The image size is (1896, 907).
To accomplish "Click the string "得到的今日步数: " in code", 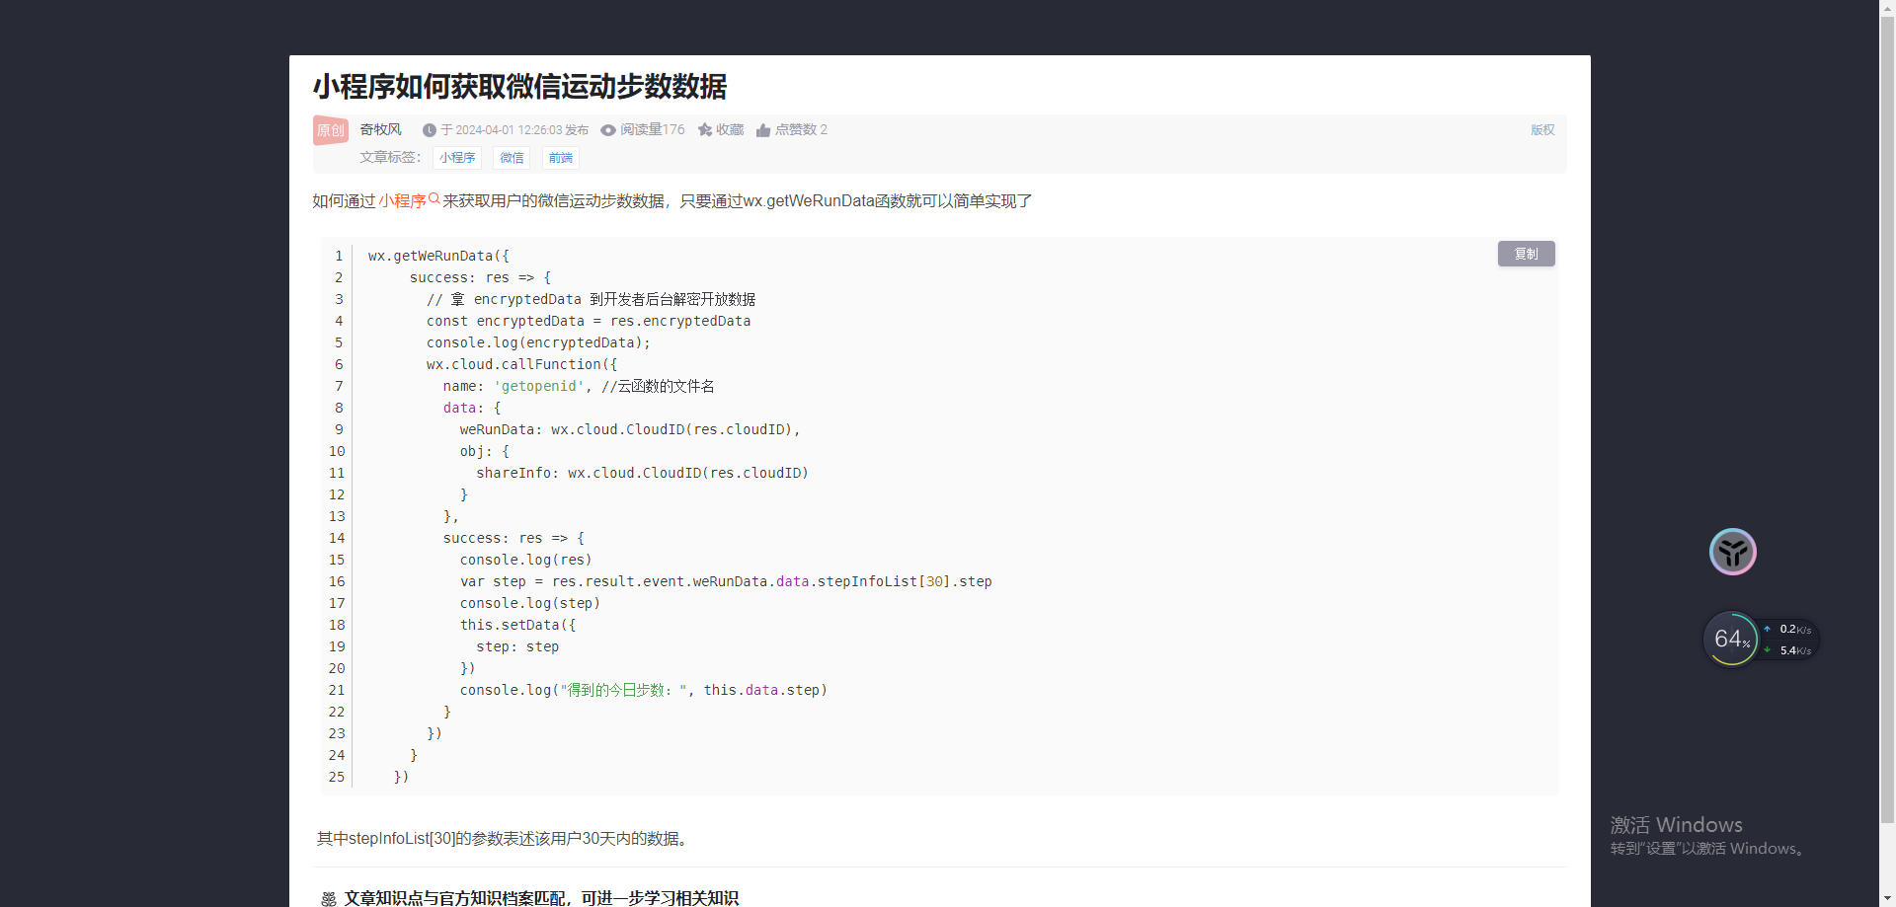I will click(x=623, y=690).
